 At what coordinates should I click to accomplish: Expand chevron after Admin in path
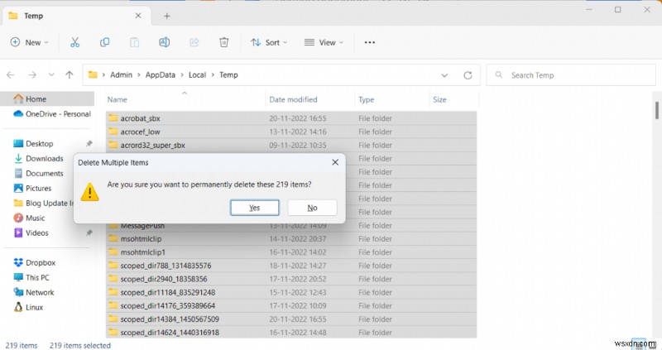[139, 74]
